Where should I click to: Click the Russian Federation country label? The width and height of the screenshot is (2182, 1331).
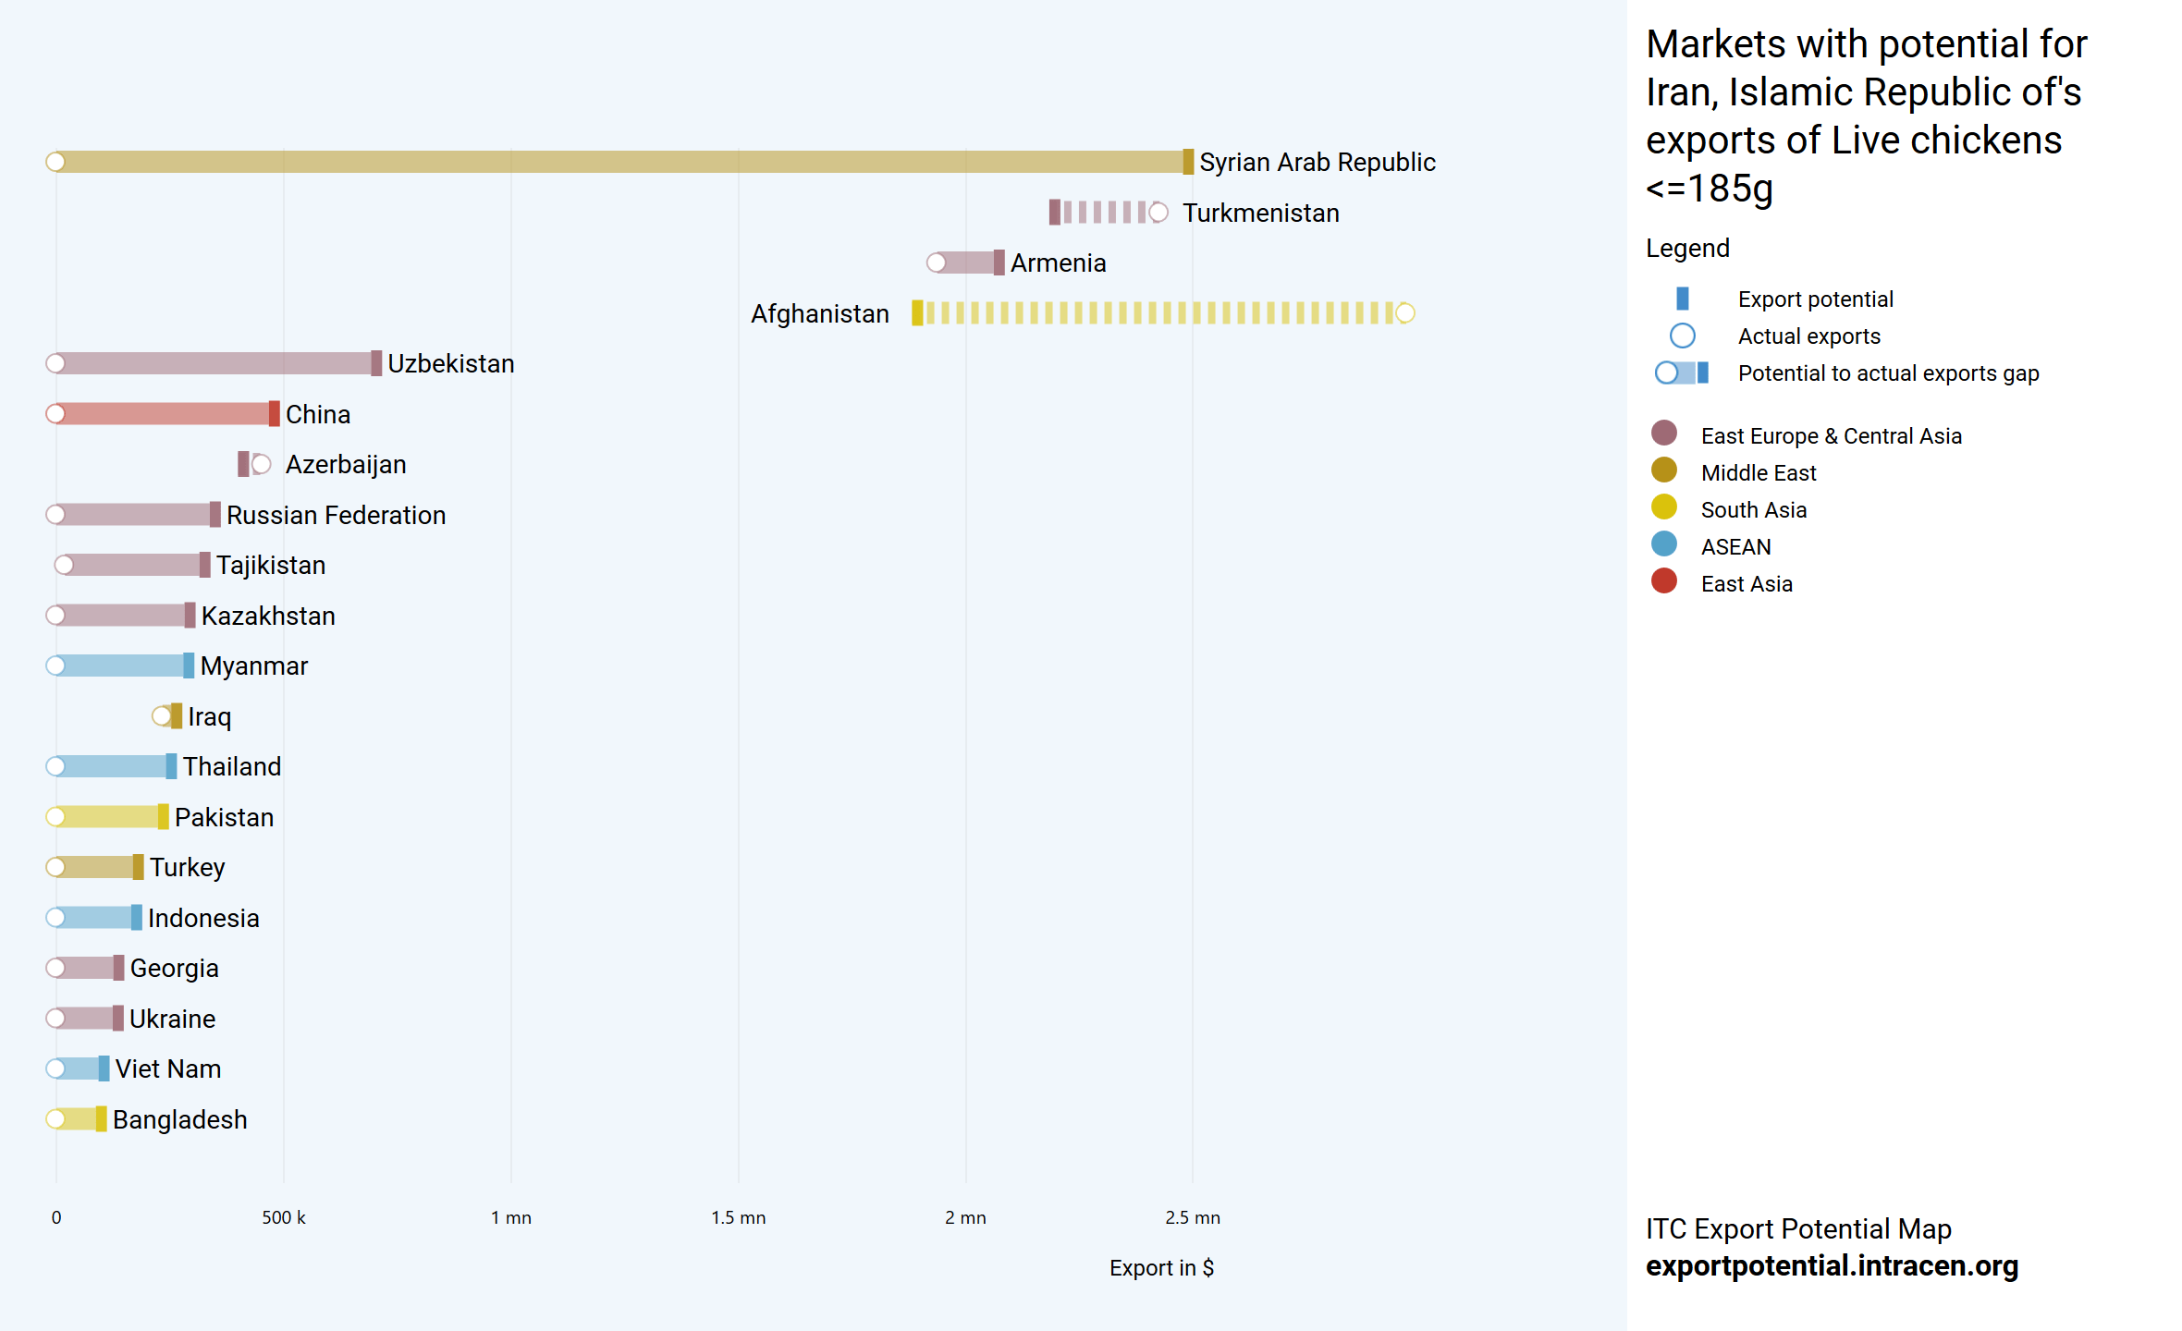click(x=336, y=515)
